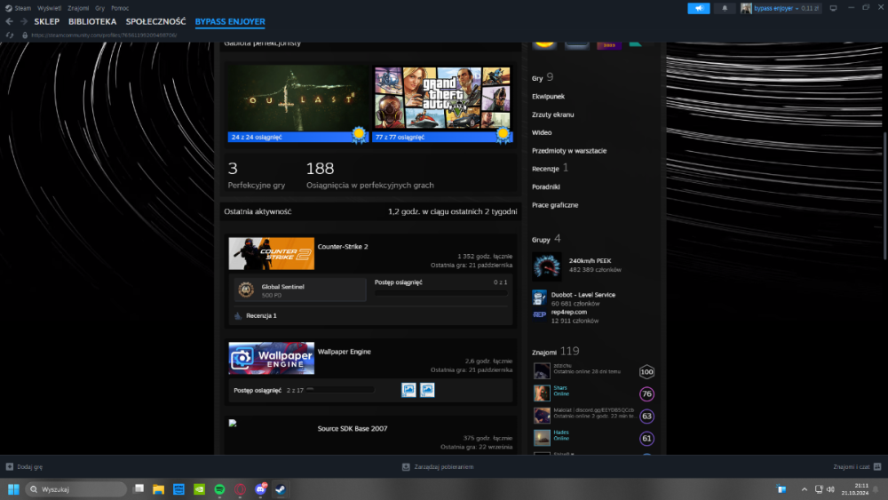This screenshot has height=500, width=888.
Task: Open the notifications bell
Action: click(x=725, y=9)
